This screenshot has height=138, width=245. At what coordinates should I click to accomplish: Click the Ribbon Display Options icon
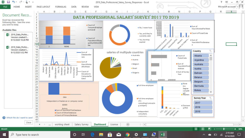226,2
